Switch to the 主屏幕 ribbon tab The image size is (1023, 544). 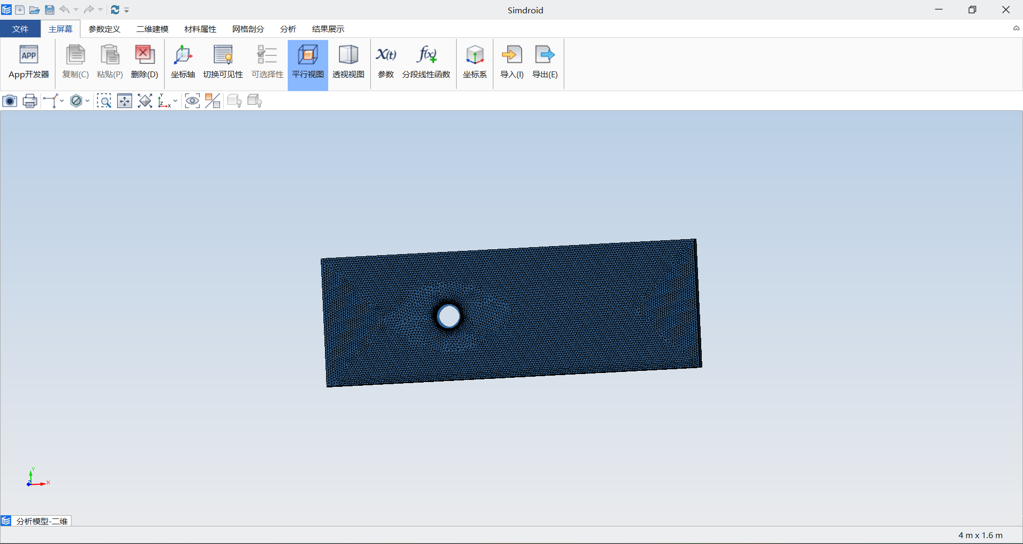[x=60, y=29]
